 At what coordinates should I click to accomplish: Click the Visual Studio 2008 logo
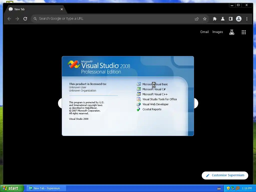pos(74,64)
